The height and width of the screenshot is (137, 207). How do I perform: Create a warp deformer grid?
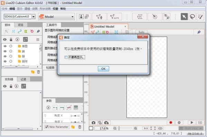click(x=140, y=17)
